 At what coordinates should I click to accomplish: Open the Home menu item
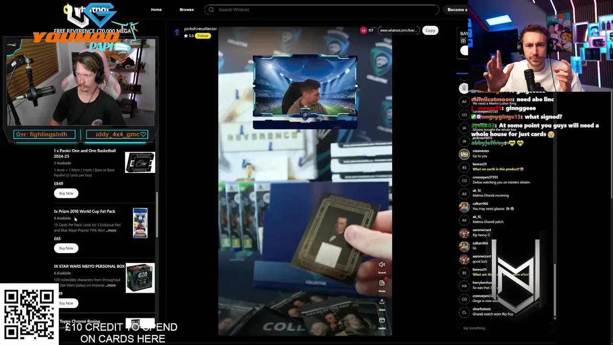click(156, 10)
